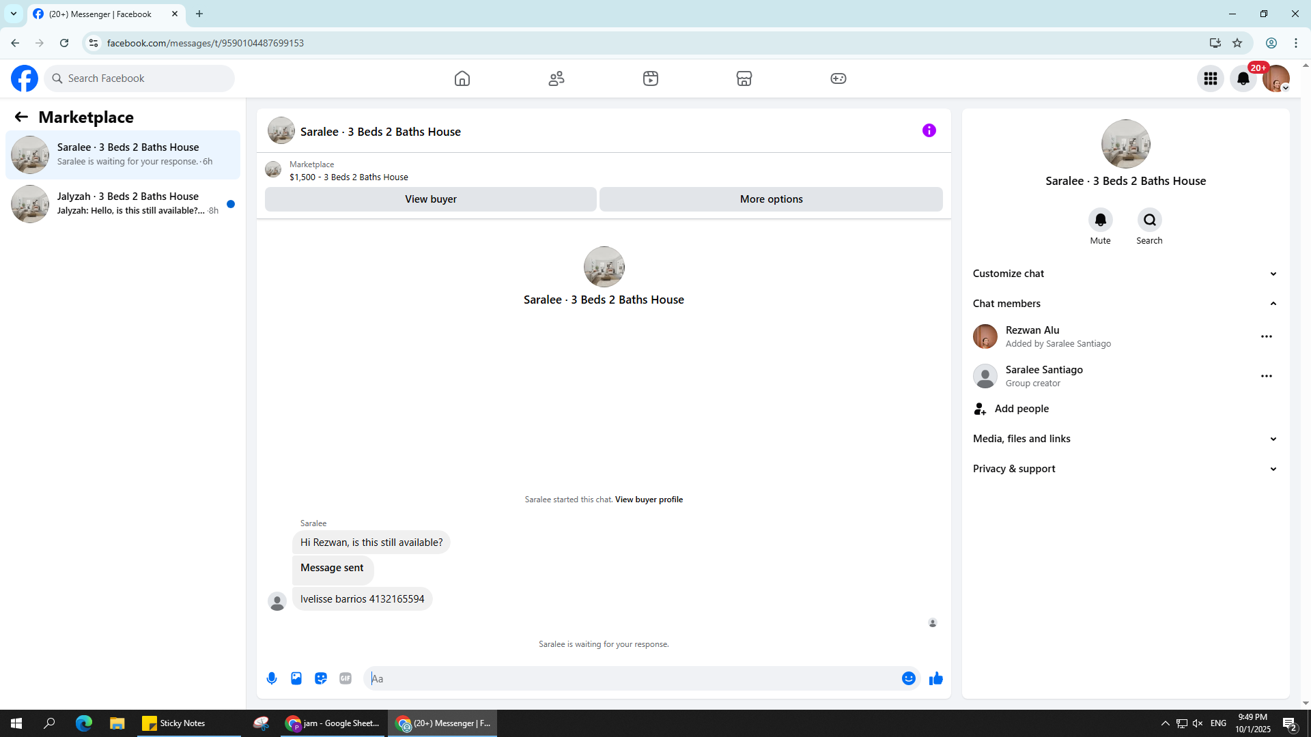This screenshot has height=737, width=1311.
Task: Mute this conversation
Action: pyautogui.click(x=1100, y=220)
